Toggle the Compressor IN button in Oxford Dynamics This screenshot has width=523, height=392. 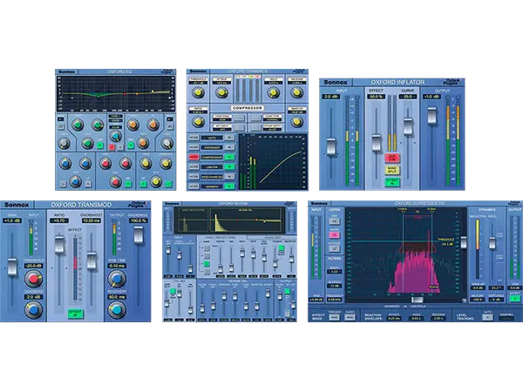(x=229, y=157)
